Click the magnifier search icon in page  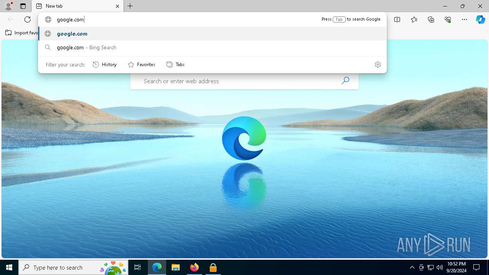pos(345,81)
